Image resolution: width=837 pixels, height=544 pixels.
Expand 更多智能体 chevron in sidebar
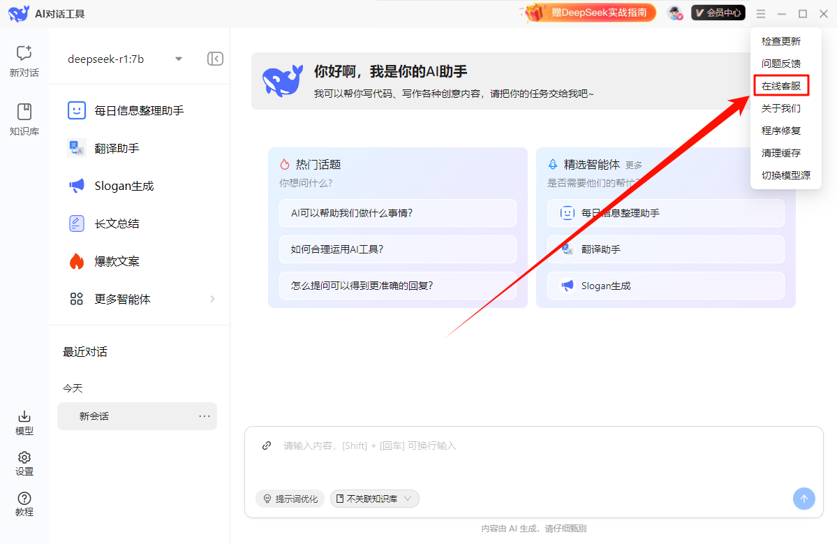[212, 299]
